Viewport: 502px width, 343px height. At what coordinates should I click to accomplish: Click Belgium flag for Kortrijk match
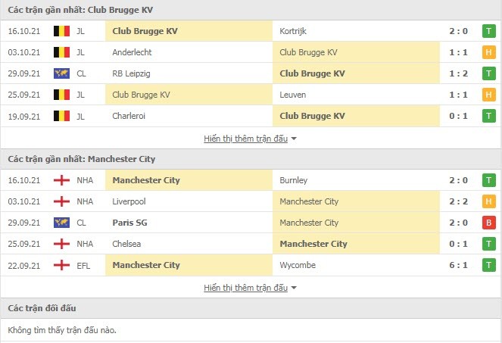coord(61,31)
